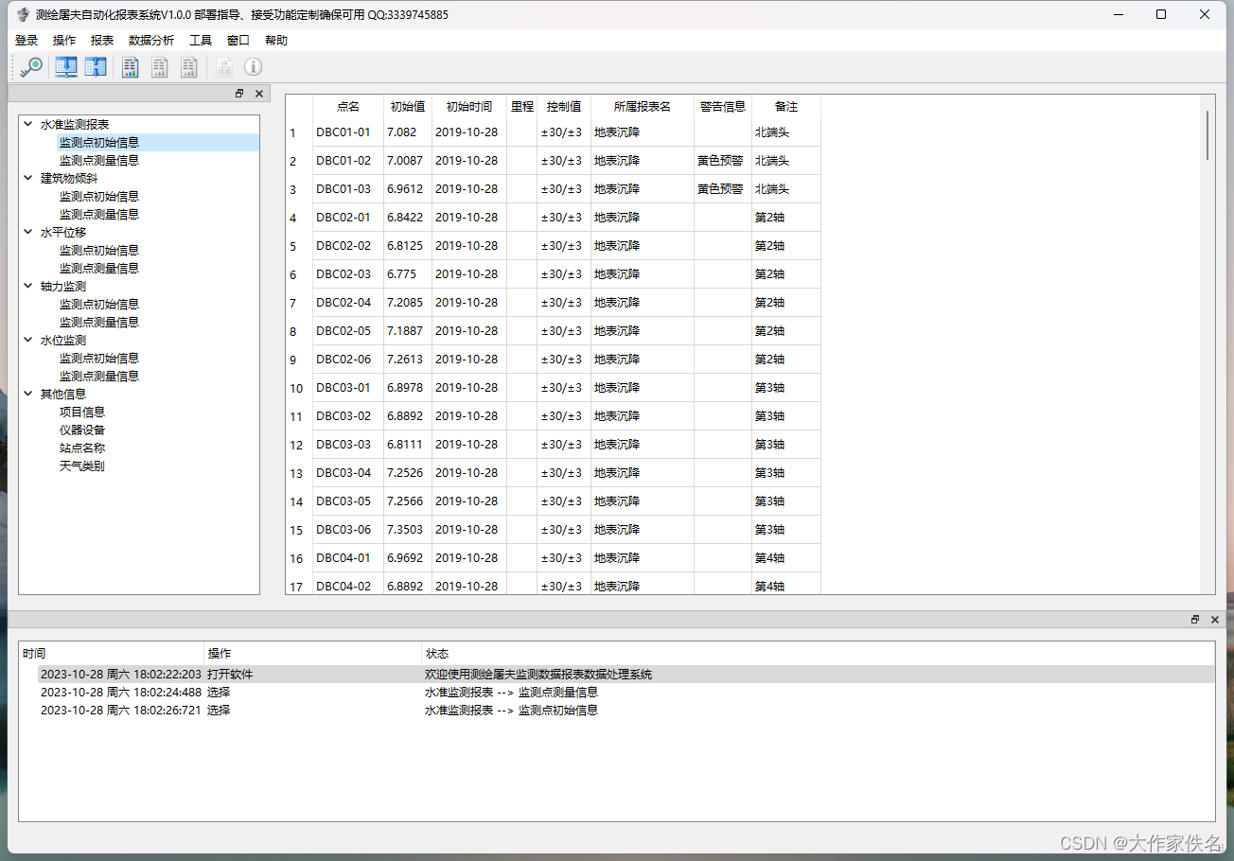Open the 工具 menu
Viewport: 1234px width, 861px height.
click(201, 41)
